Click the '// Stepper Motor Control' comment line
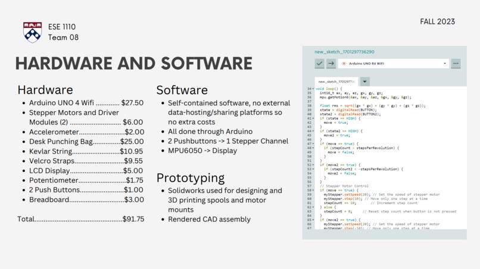This screenshot has height=269, width=480. [x=344, y=186]
